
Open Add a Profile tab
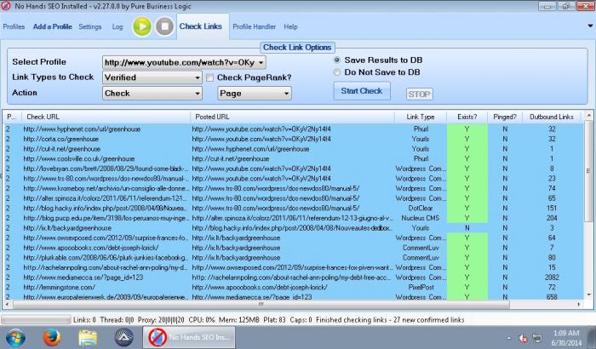(53, 26)
